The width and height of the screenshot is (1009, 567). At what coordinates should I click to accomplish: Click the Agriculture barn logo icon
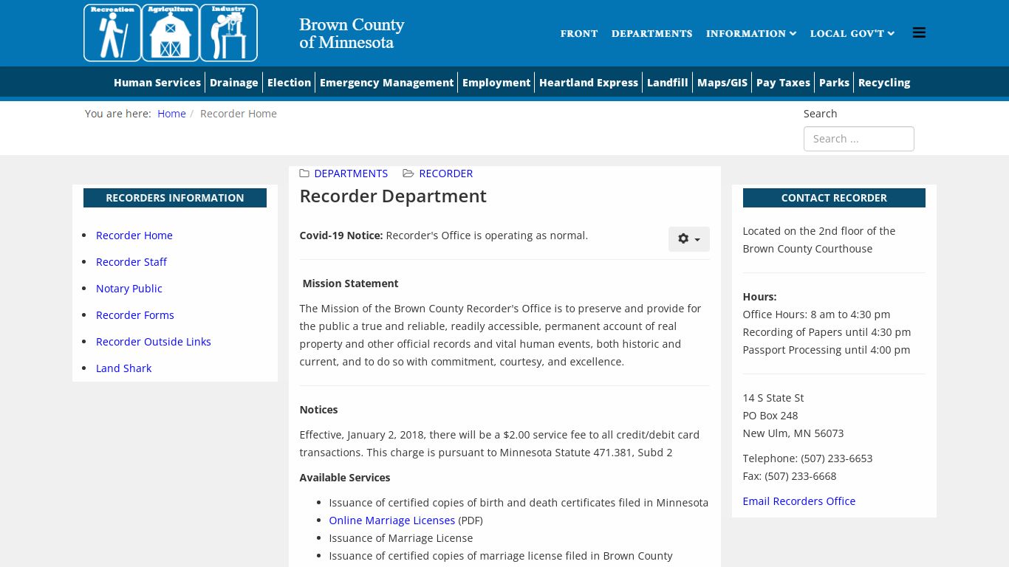click(x=171, y=32)
